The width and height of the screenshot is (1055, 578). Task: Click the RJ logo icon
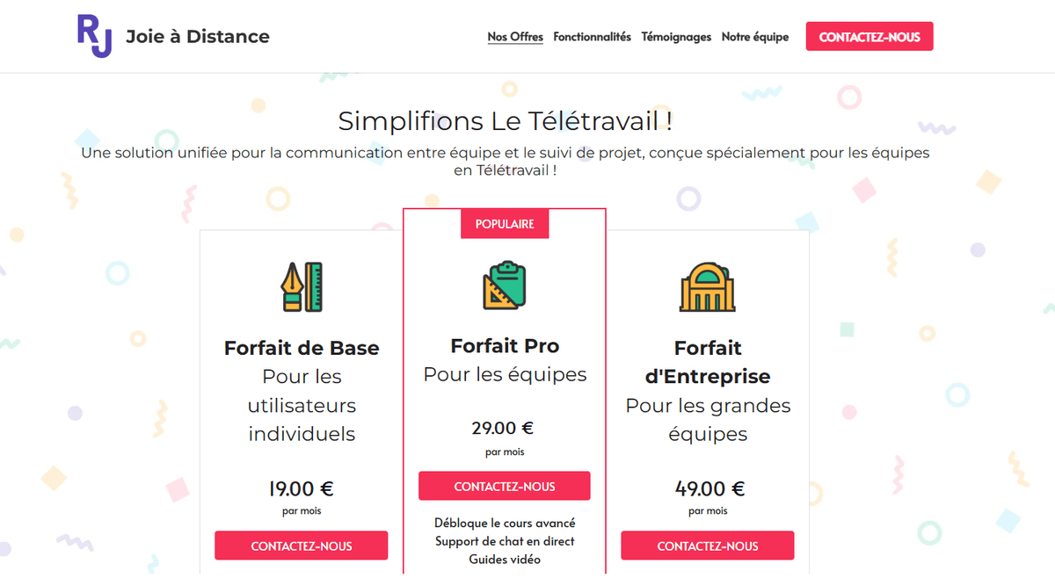pos(94,35)
